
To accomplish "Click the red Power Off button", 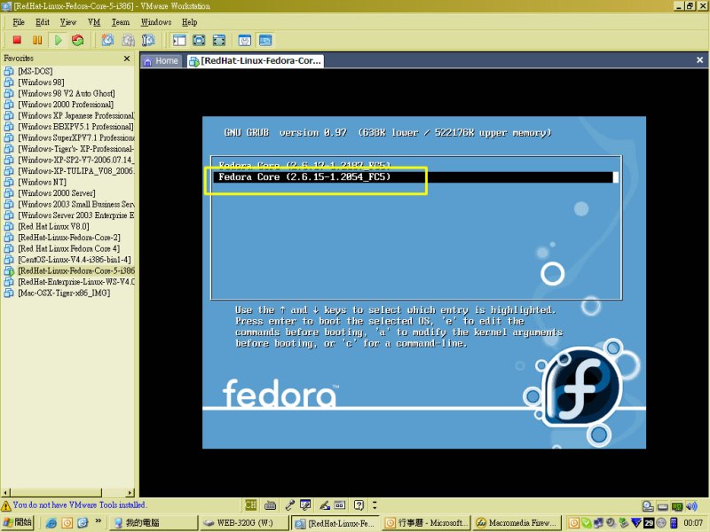I will (x=17, y=40).
